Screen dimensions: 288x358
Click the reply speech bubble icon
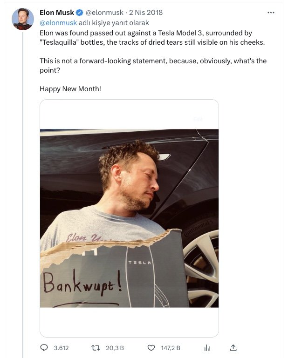(44, 348)
